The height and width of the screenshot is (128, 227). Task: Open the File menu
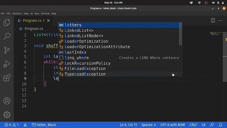(2, 14)
